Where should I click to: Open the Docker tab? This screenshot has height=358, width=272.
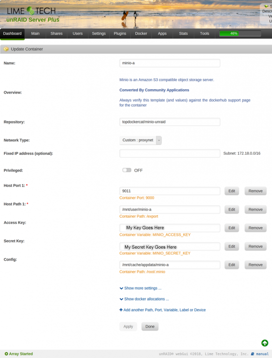(x=141, y=33)
